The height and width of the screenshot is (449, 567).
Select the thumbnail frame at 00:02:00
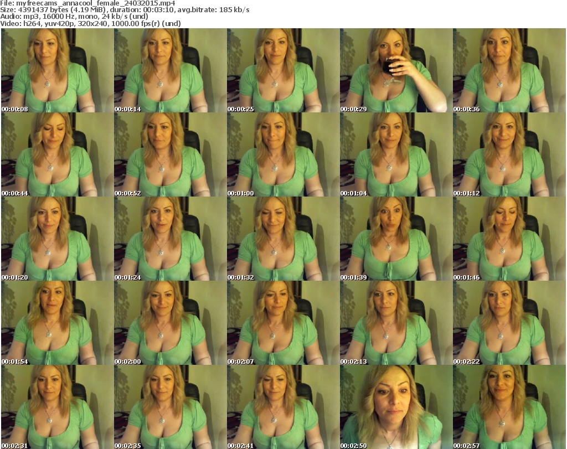[x=171, y=323]
